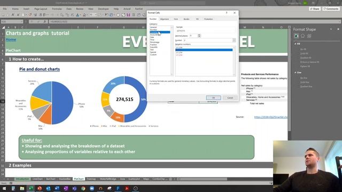Click the dialog help question mark
This screenshot has height=192, width=342.
coord(227,13)
